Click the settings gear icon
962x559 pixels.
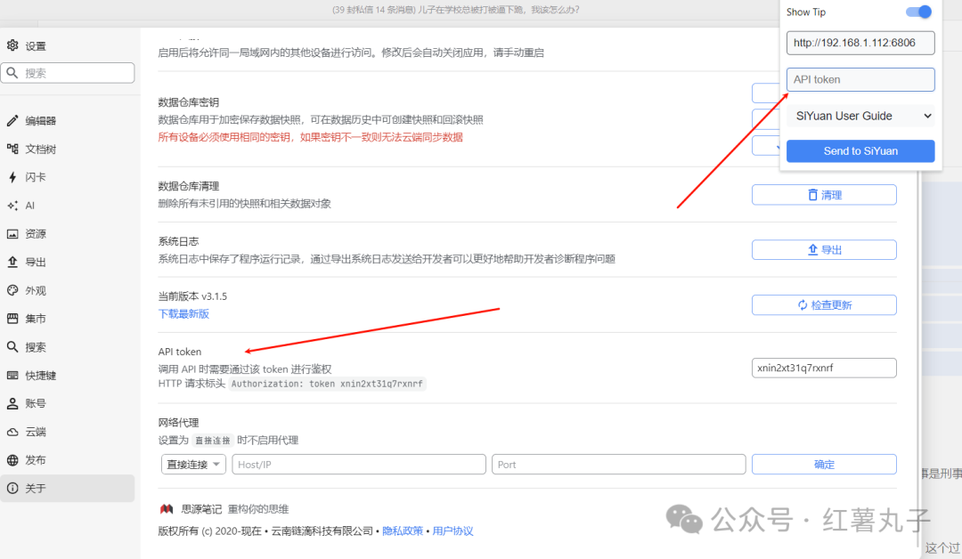click(12, 45)
